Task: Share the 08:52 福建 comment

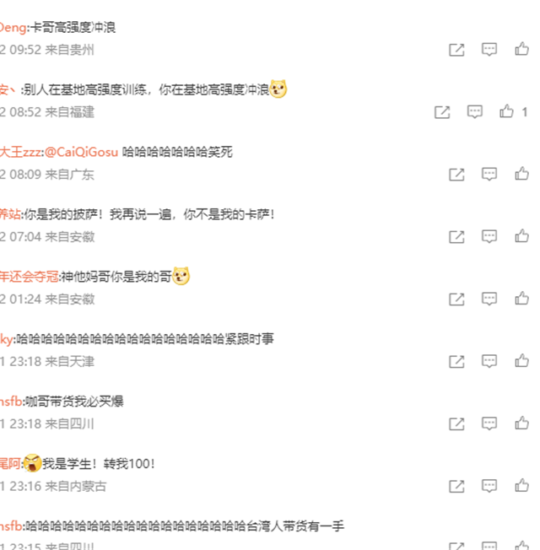Action: tap(442, 112)
